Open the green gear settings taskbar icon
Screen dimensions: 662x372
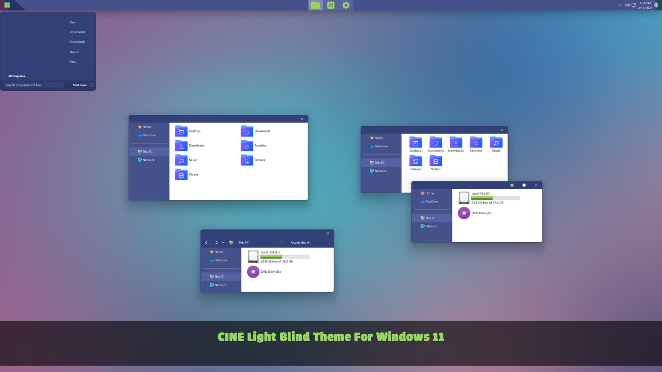(x=346, y=5)
